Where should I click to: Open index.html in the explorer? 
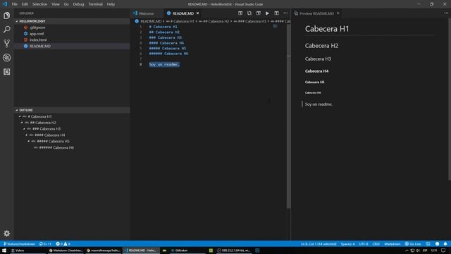pos(38,40)
